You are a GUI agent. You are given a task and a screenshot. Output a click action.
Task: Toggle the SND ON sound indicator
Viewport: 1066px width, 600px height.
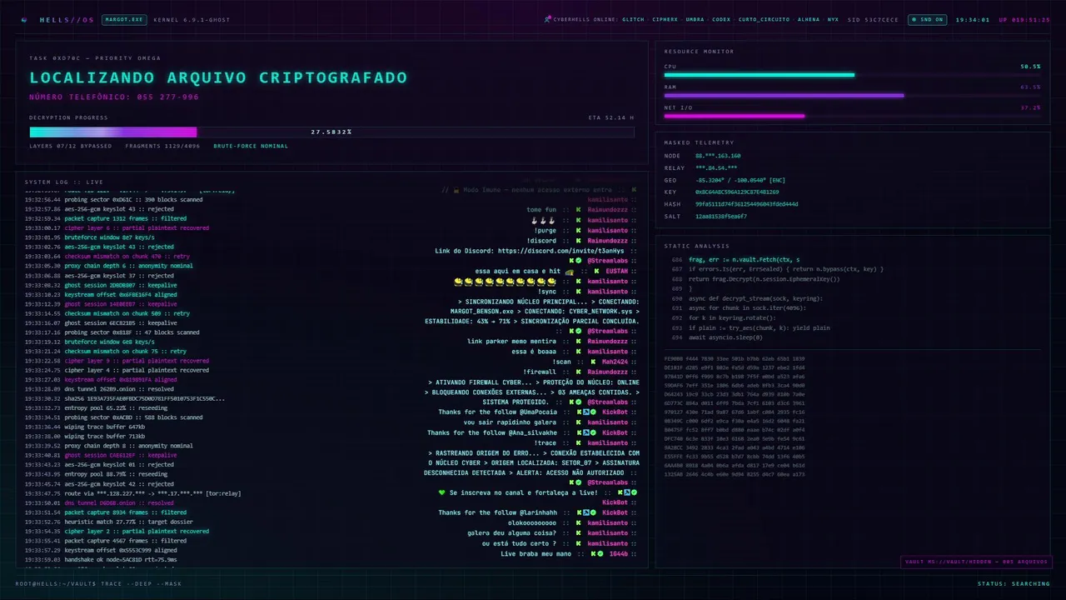point(926,19)
